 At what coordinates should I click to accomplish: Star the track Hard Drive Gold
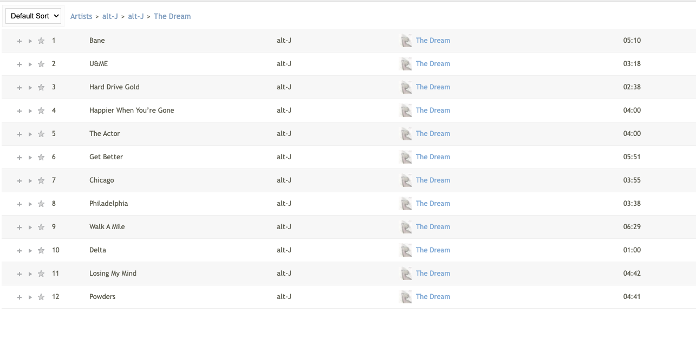point(41,87)
